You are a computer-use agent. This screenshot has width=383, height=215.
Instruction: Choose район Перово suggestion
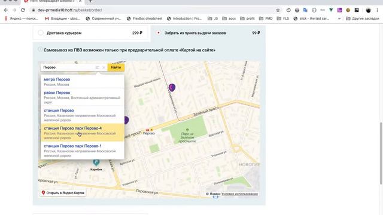(83, 97)
